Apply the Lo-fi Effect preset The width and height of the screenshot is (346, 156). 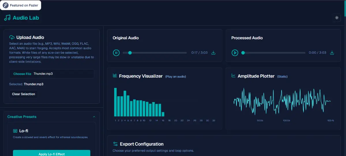[x=52, y=154]
